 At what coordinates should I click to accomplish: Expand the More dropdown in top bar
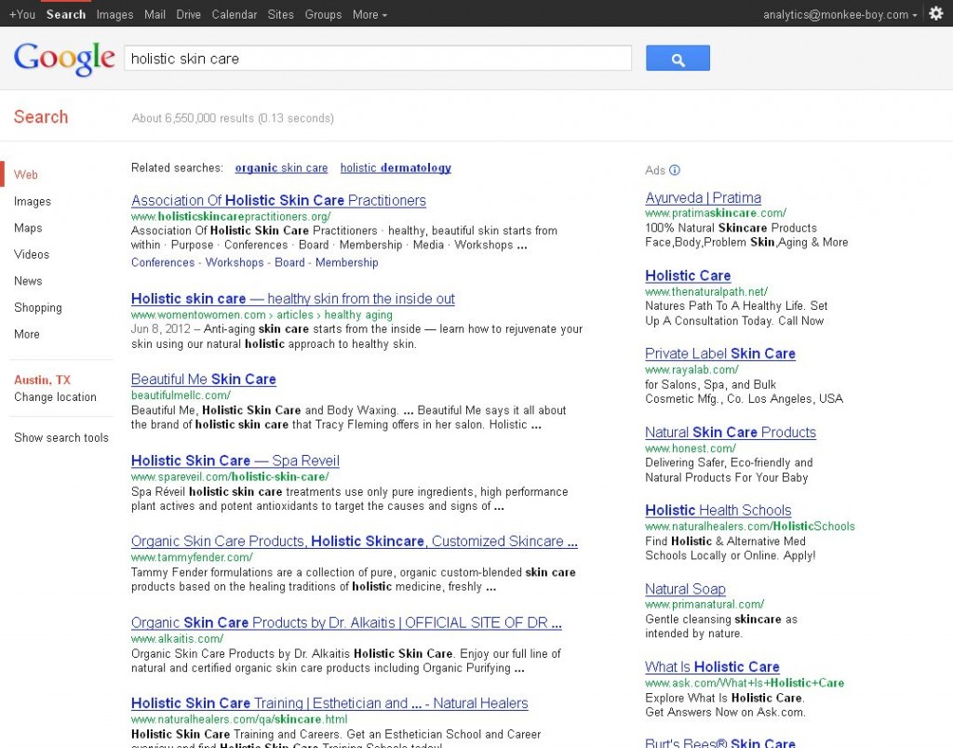369,14
